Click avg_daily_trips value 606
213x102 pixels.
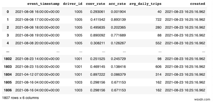pyautogui.click(x=158, y=67)
